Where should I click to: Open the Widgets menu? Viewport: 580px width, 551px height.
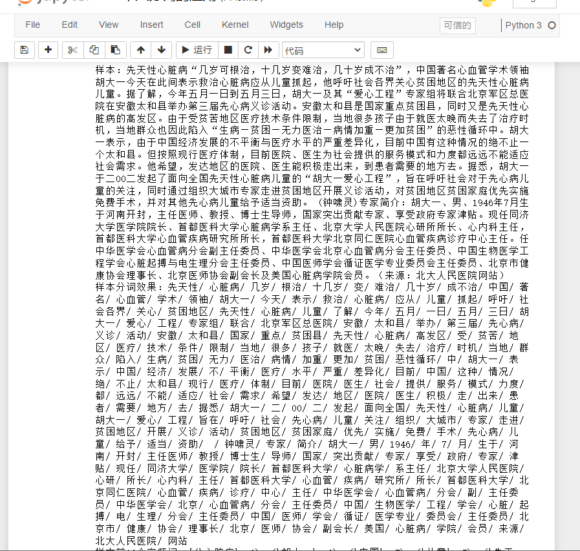286,25
